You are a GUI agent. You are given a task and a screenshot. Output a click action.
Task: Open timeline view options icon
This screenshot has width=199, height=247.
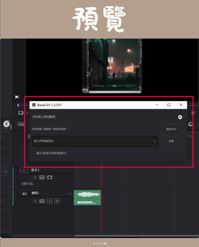21,124
